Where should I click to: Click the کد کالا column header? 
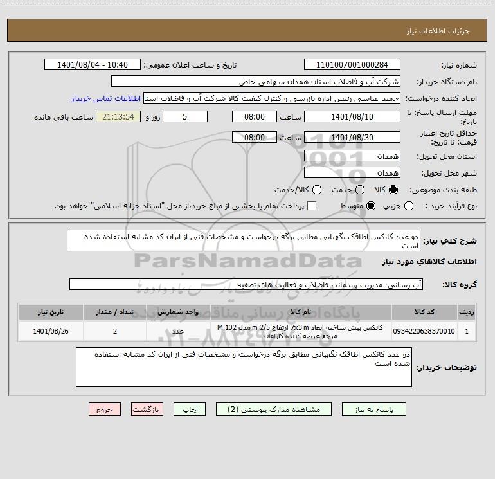(x=424, y=312)
